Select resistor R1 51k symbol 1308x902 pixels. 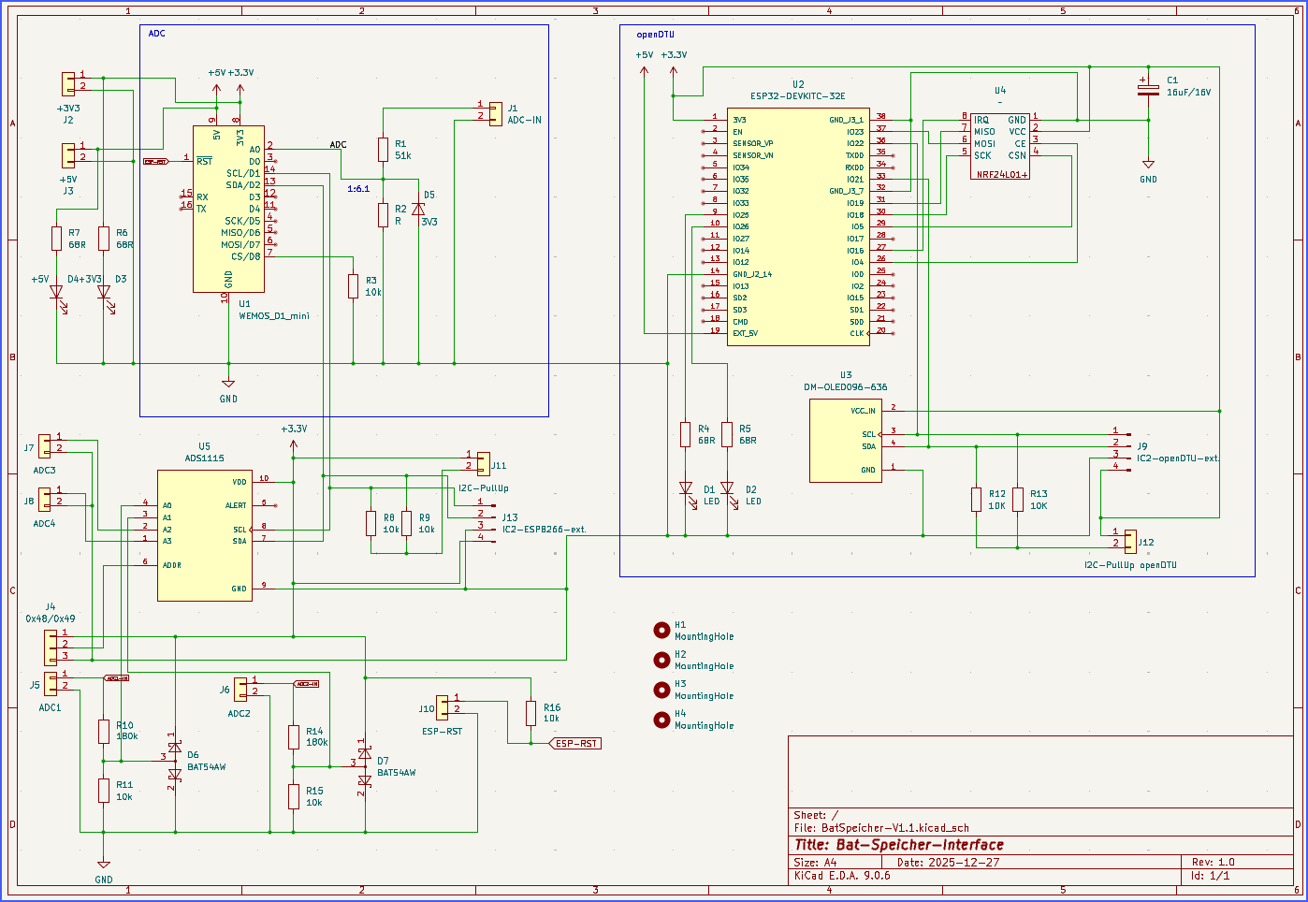coord(383,150)
